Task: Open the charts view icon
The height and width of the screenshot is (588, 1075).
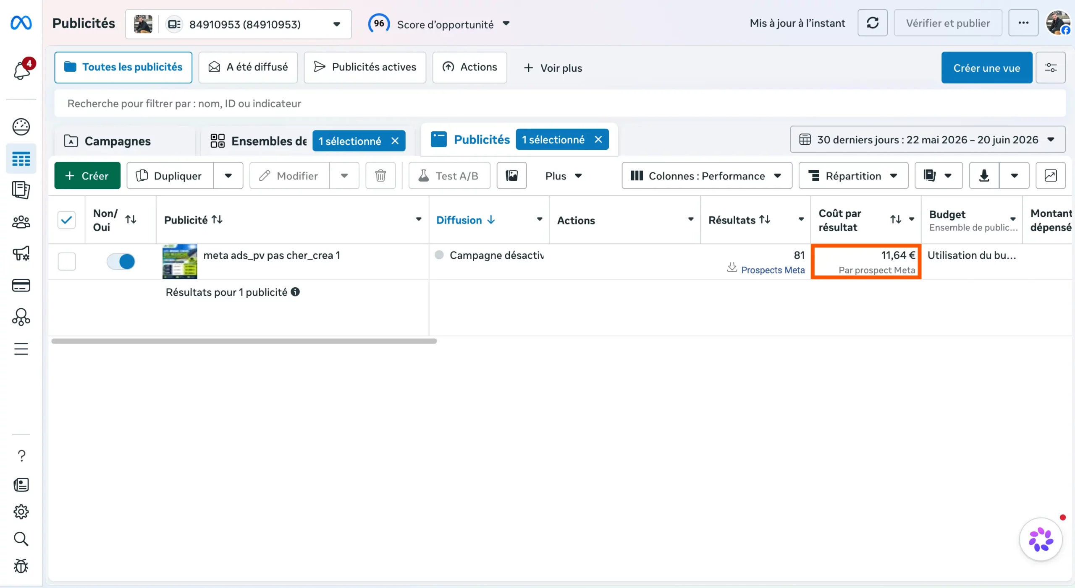Action: point(1051,176)
